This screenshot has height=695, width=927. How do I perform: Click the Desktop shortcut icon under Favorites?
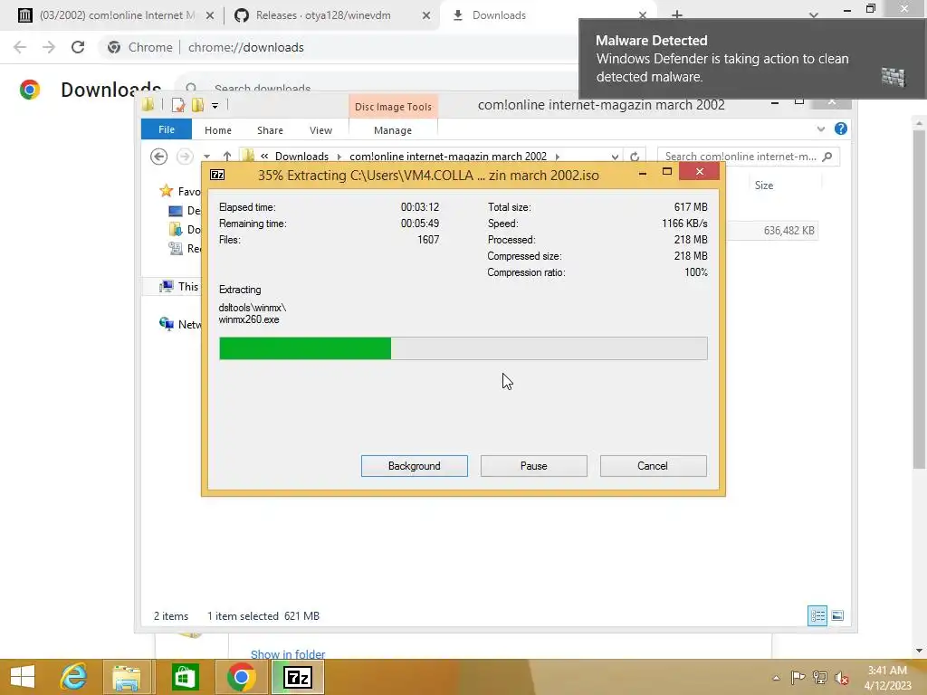176,210
